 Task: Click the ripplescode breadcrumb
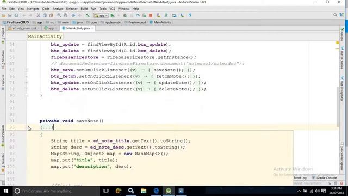tap(110, 22)
